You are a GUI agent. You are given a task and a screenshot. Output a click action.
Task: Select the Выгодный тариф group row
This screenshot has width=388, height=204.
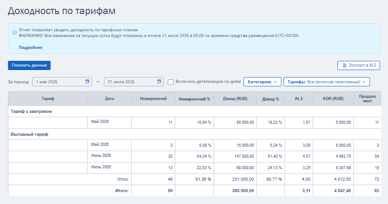pyautogui.click(x=195, y=134)
